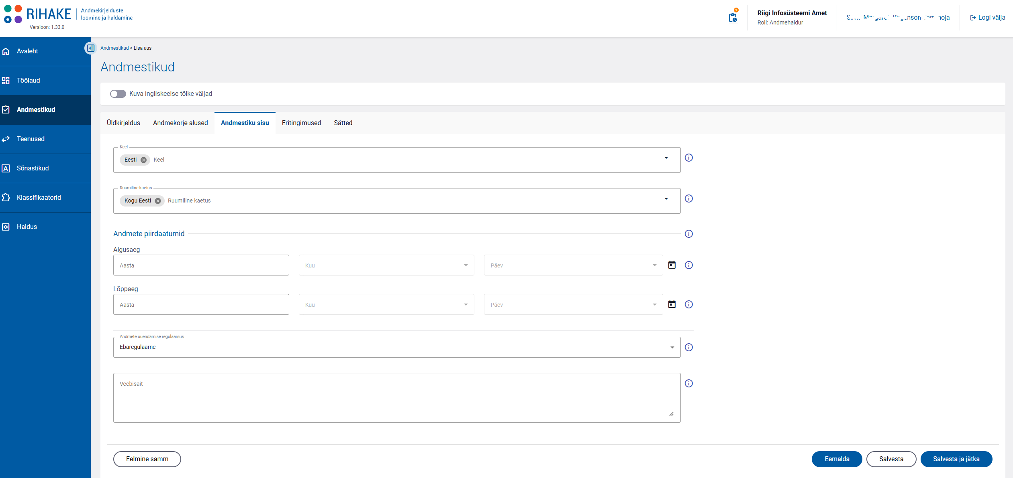The height and width of the screenshot is (478, 1013).
Task: Toggle Kuva ingliskeelse tõlke väljad switch
Action: [x=118, y=94]
